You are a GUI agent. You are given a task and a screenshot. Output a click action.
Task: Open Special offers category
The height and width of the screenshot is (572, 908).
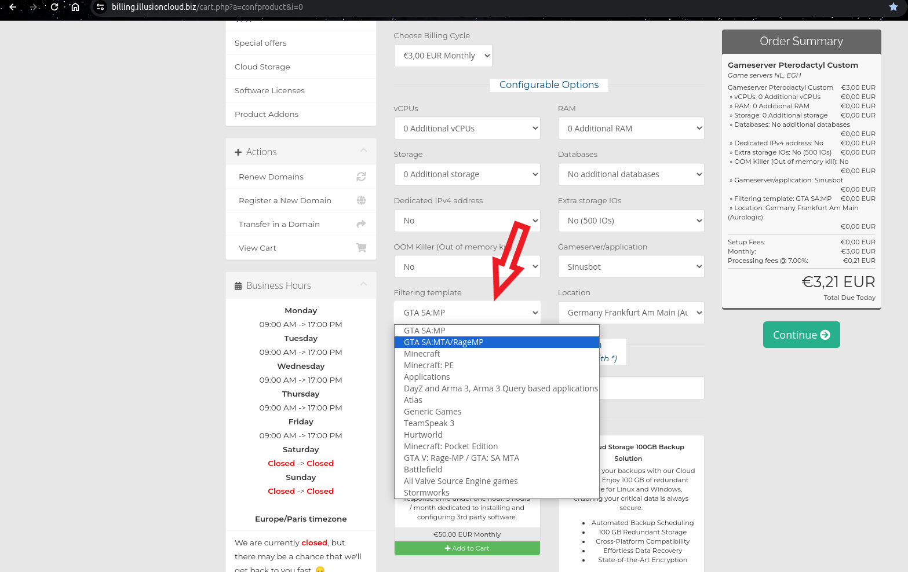(301, 43)
